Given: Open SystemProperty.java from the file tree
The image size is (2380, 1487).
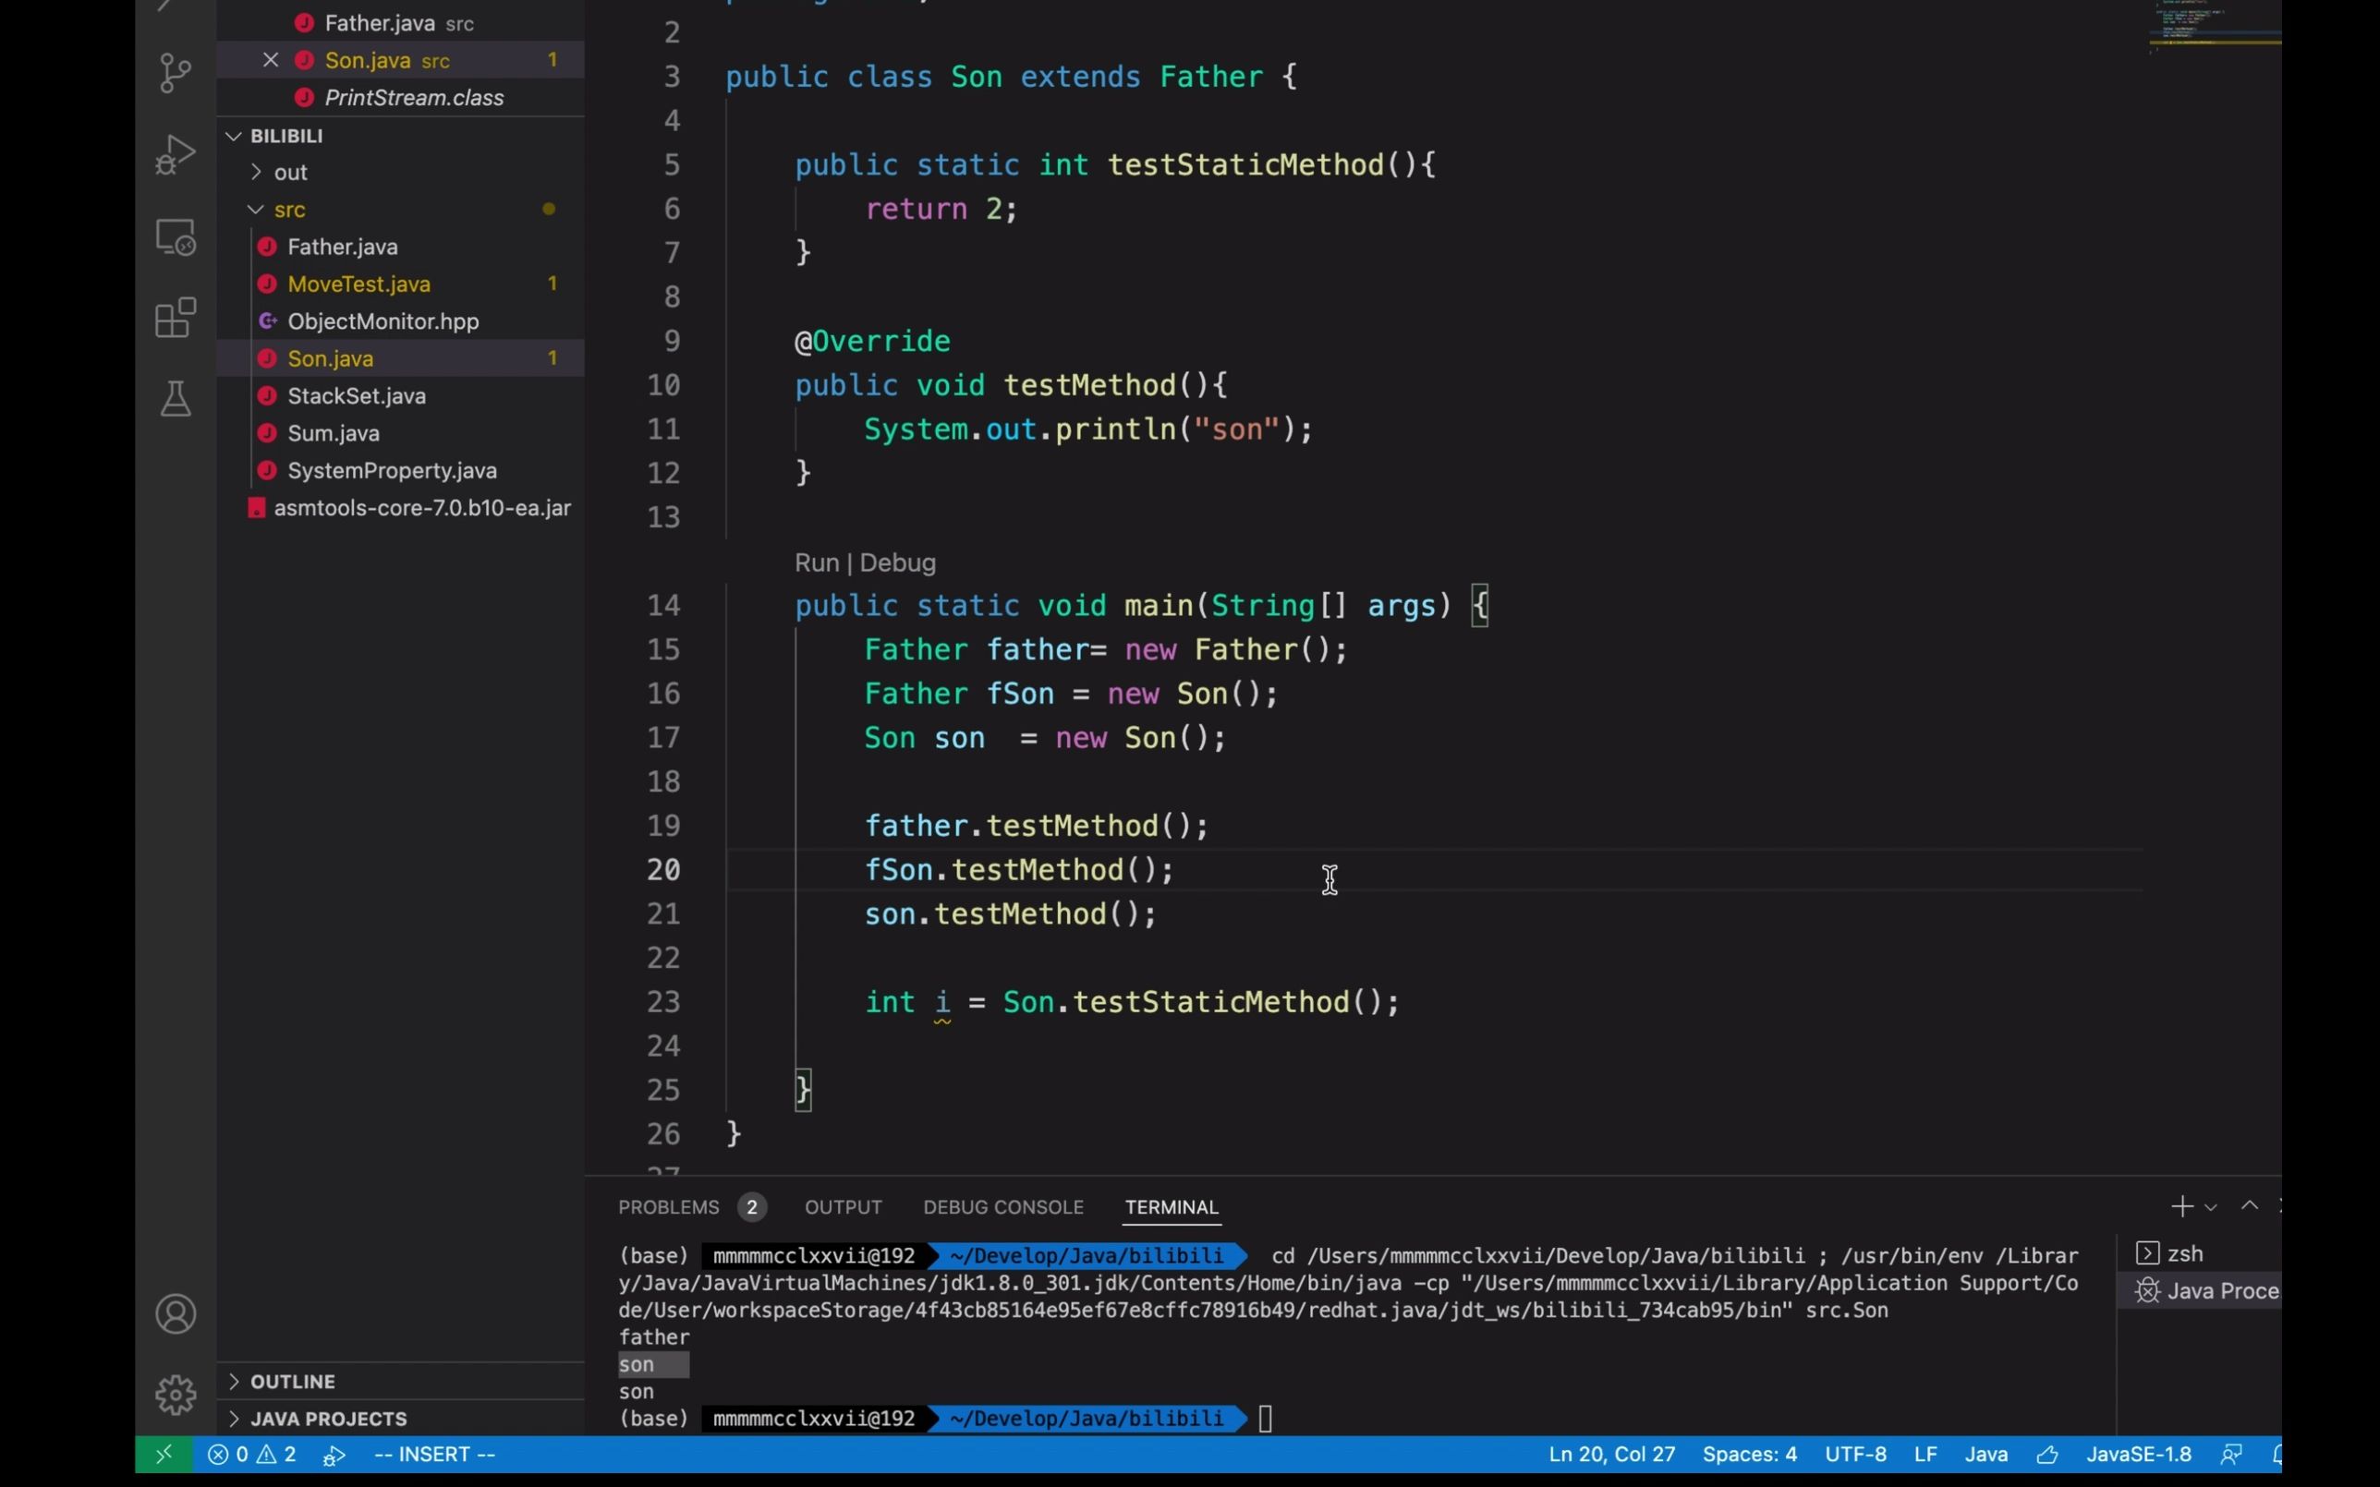Looking at the screenshot, I should [400, 471].
